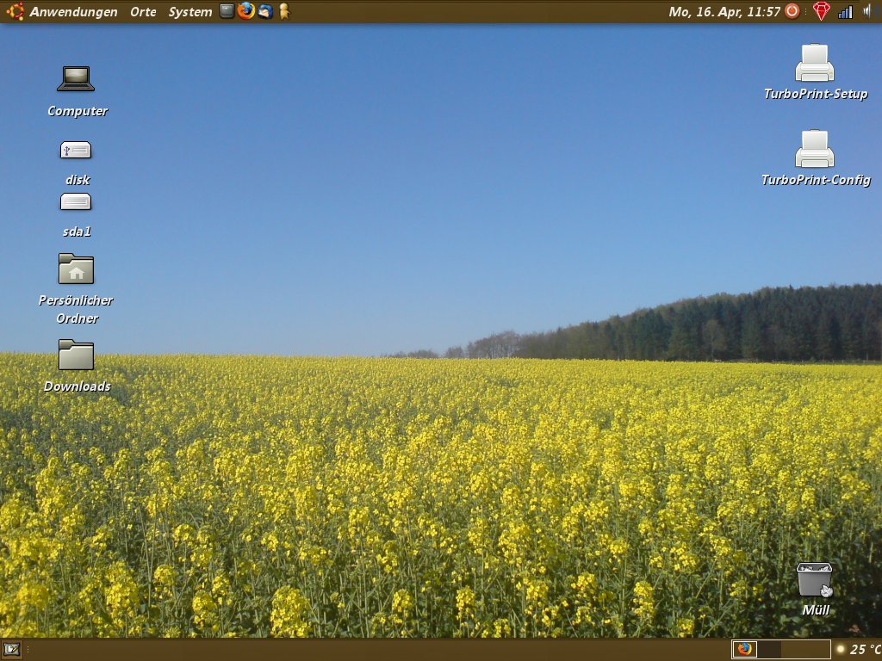This screenshot has height=661, width=882.
Task: Launch Thunderbird mail from the top panel
Action: point(265,10)
